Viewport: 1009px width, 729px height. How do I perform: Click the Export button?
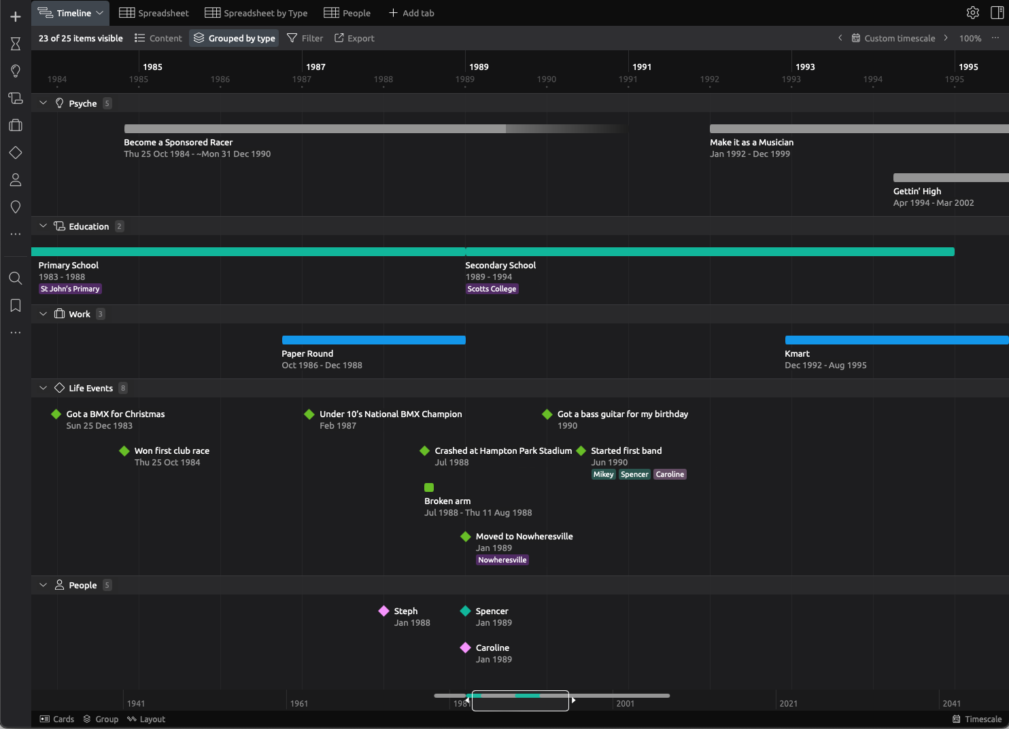pyautogui.click(x=354, y=38)
